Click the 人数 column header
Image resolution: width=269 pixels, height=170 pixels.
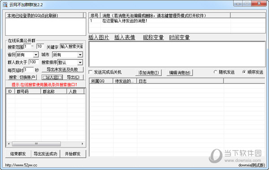[x=75, y=91]
